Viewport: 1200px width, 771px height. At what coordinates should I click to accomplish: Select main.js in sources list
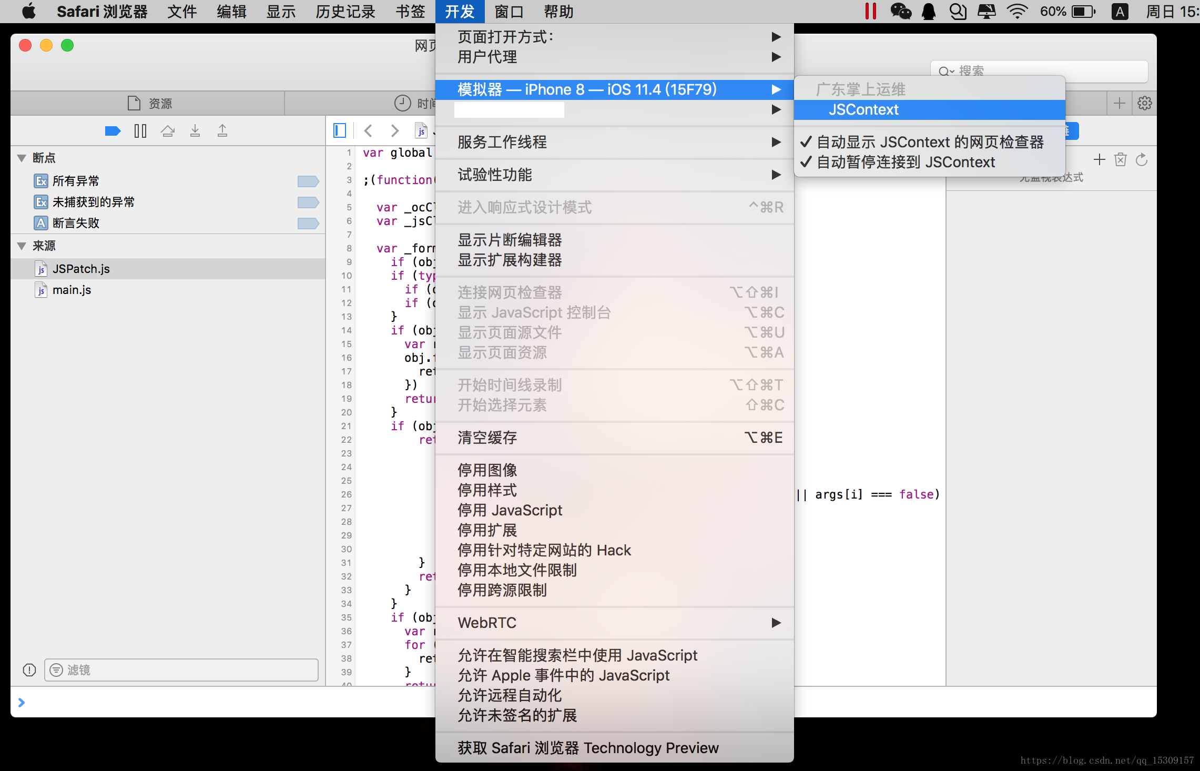point(168,290)
